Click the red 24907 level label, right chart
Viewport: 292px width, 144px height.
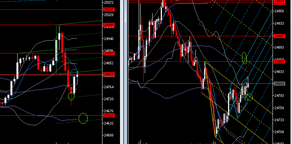(279, 36)
